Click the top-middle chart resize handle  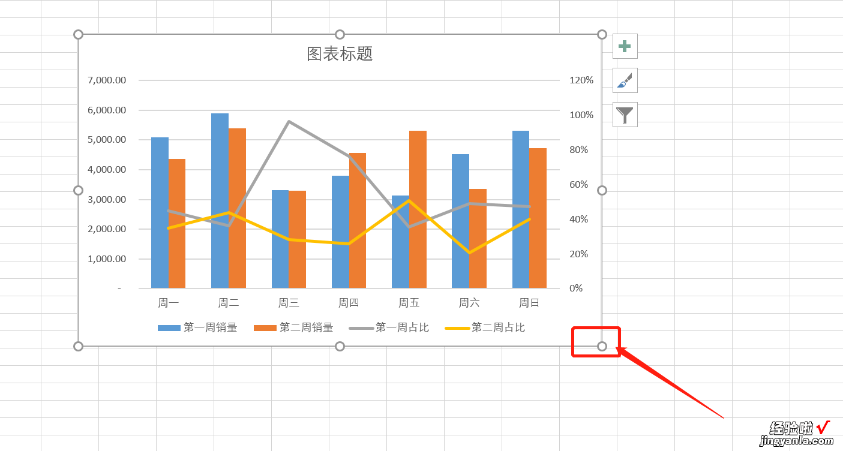[x=340, y=35]
